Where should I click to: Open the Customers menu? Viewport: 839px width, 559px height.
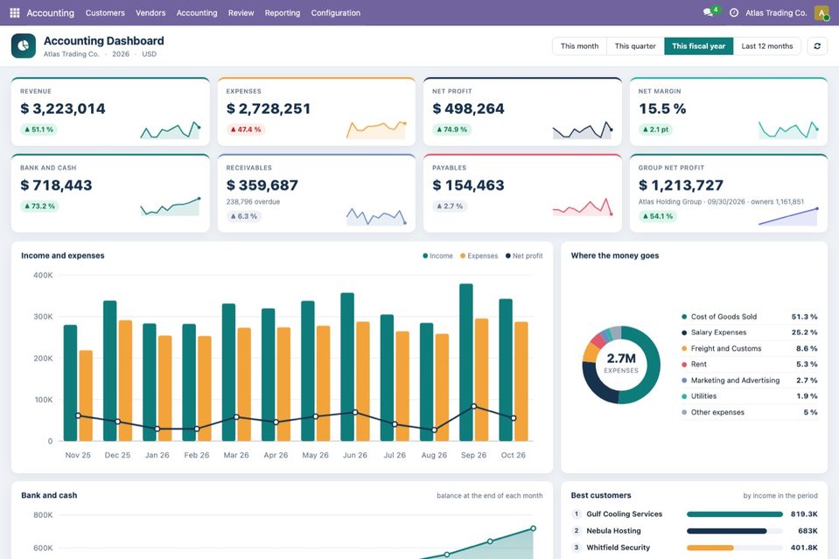pyautogui.click(x=105, y=13)
